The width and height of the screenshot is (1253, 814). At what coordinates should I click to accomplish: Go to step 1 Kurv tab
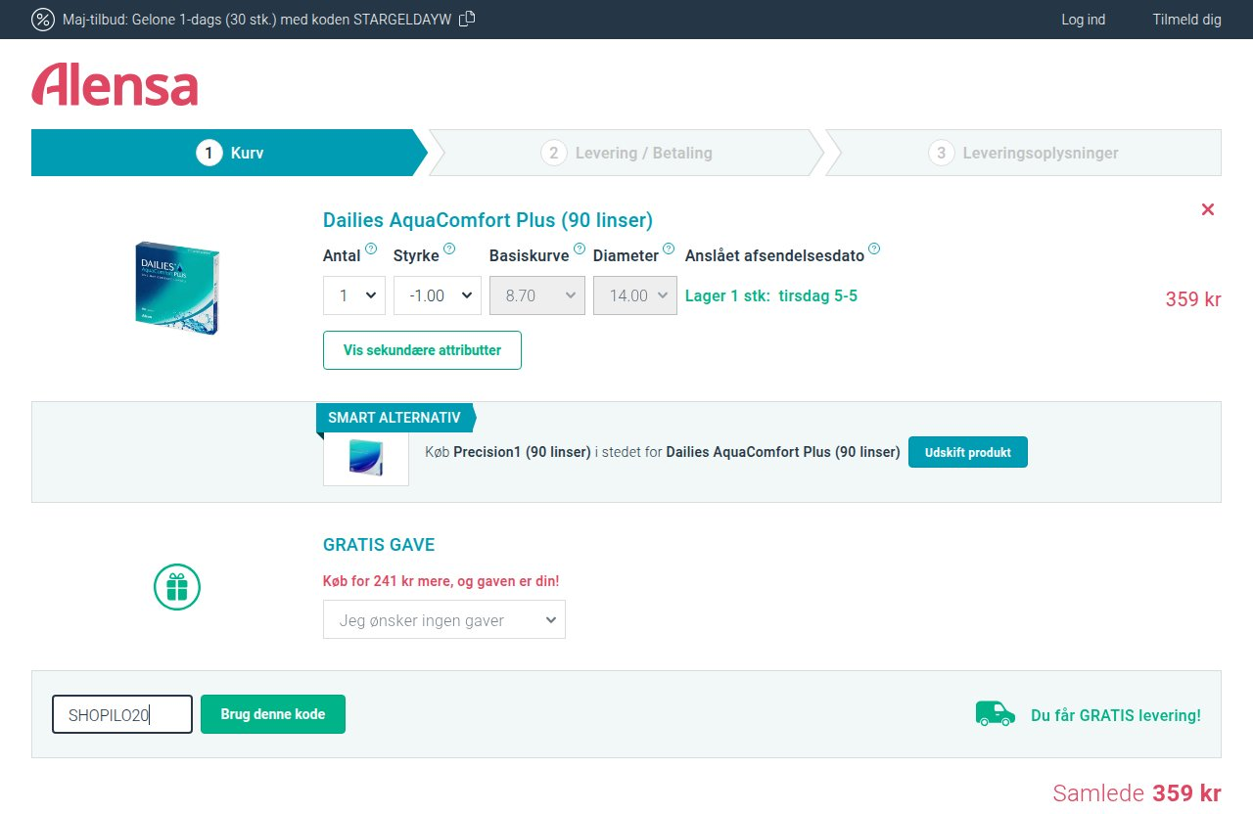229,153
